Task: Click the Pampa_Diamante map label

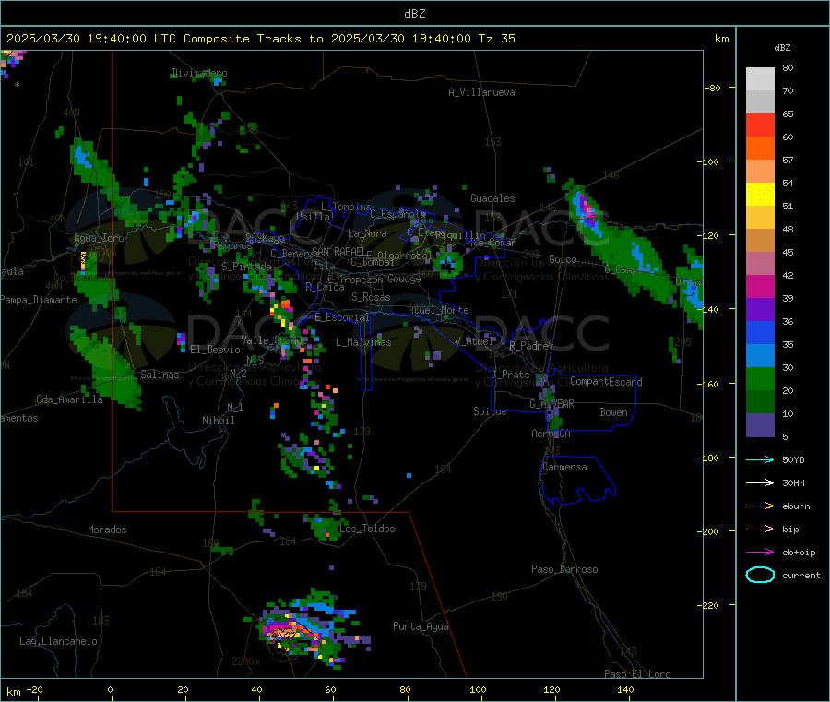Action: [39, 300]
